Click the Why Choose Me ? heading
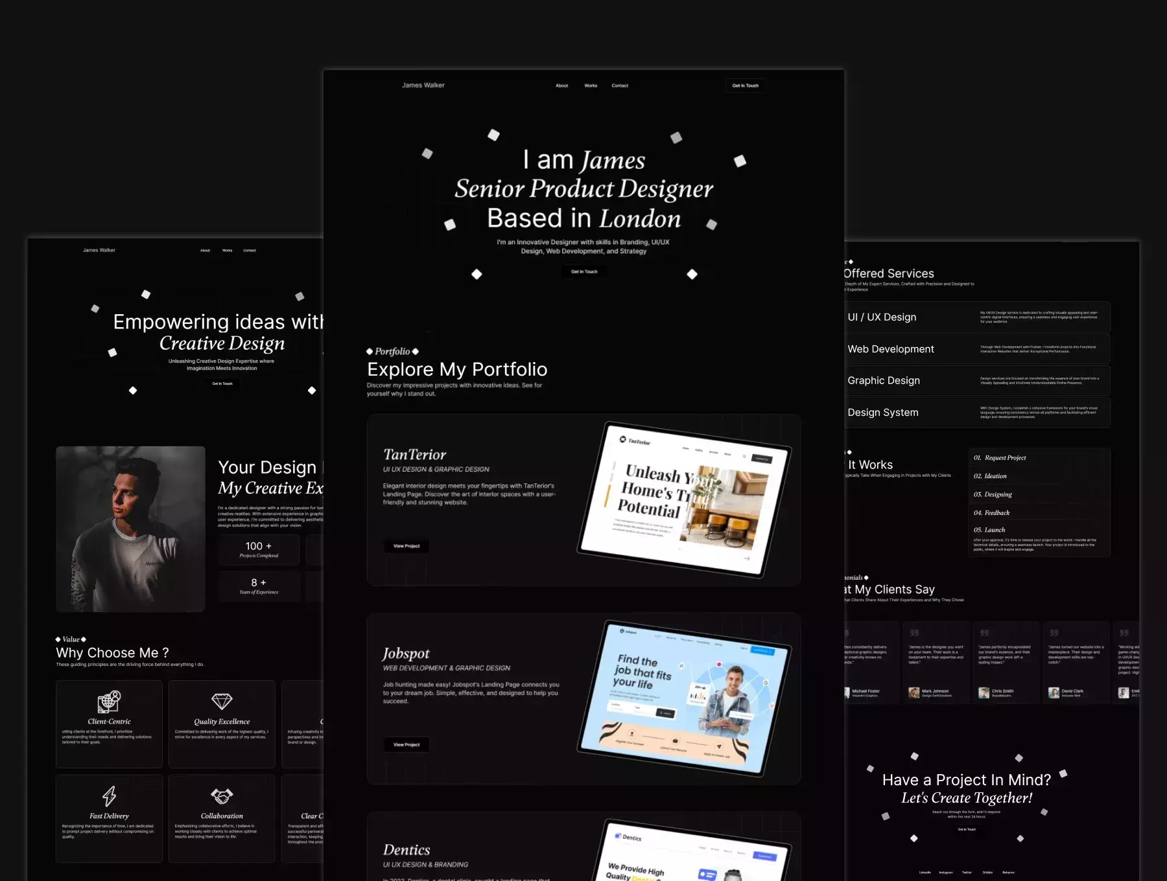1167x881 pixels. click(x=112, y=653)
